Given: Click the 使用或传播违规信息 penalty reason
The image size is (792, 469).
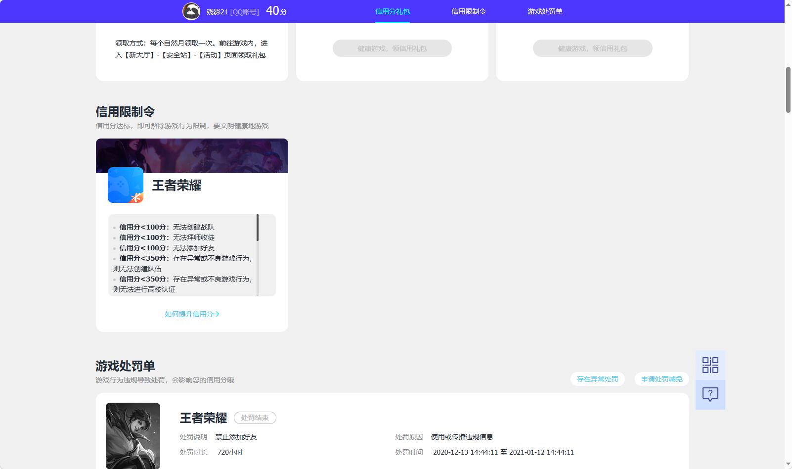Looking at the screenshot, I should pyautogui.click(x=462, y=437).
